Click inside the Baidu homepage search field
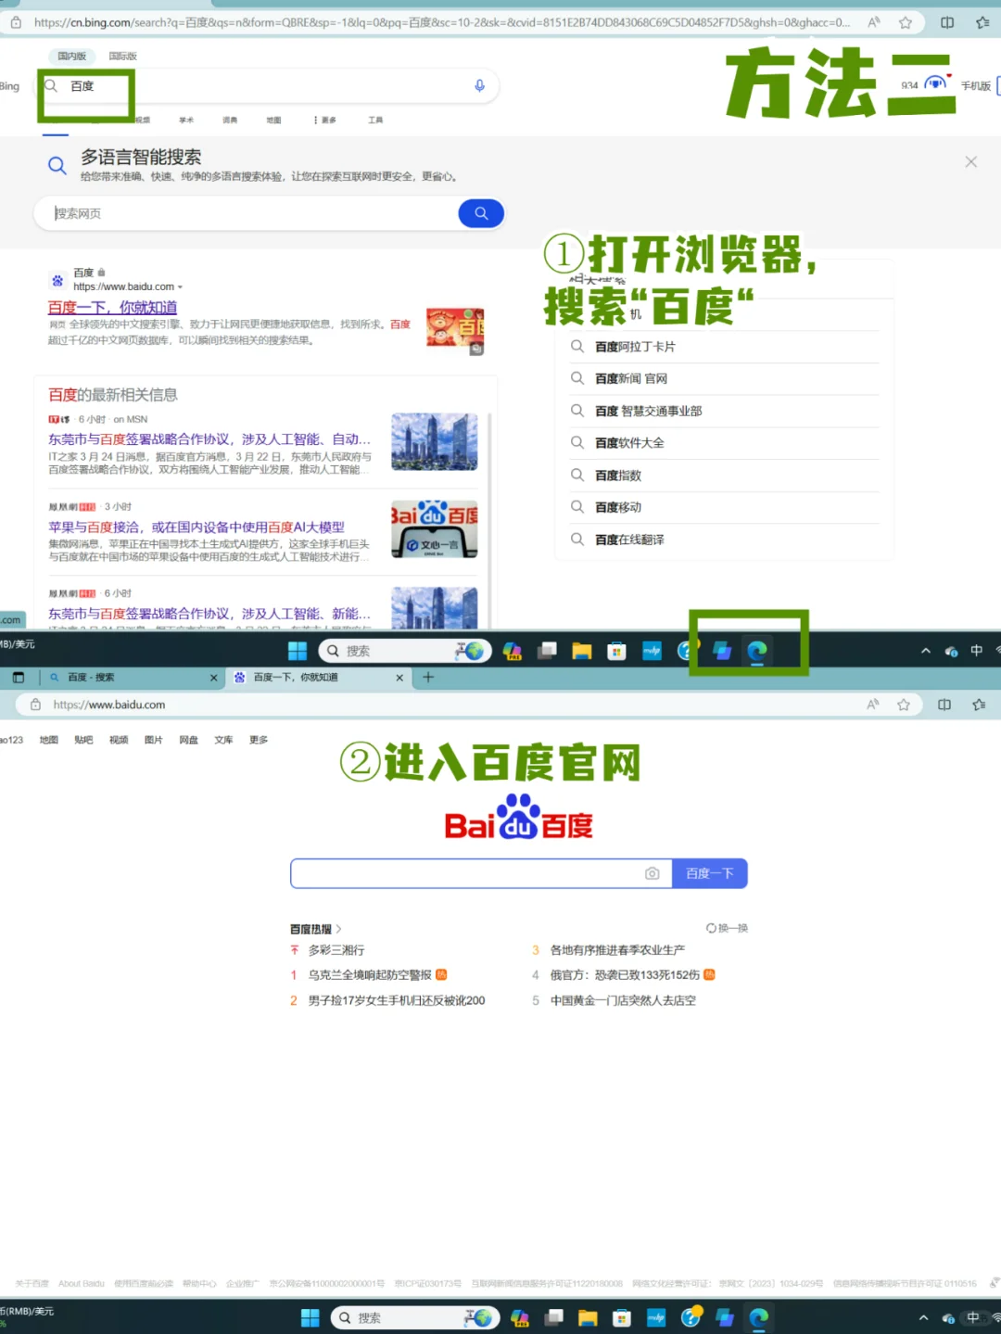This screenshot has height=1334, width=1001. point(463,873)
